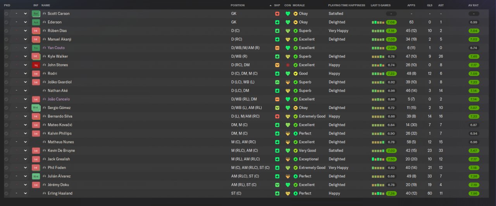Click Jack Grealish's 7.50 last-game rating
496x206 pixels.
pos(391,159)
